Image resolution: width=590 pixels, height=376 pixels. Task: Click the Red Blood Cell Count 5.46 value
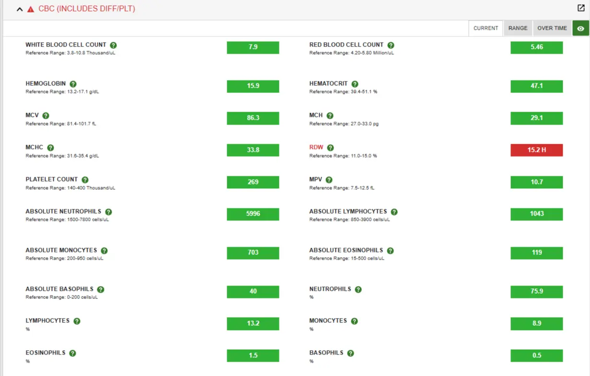click(536, 47)
